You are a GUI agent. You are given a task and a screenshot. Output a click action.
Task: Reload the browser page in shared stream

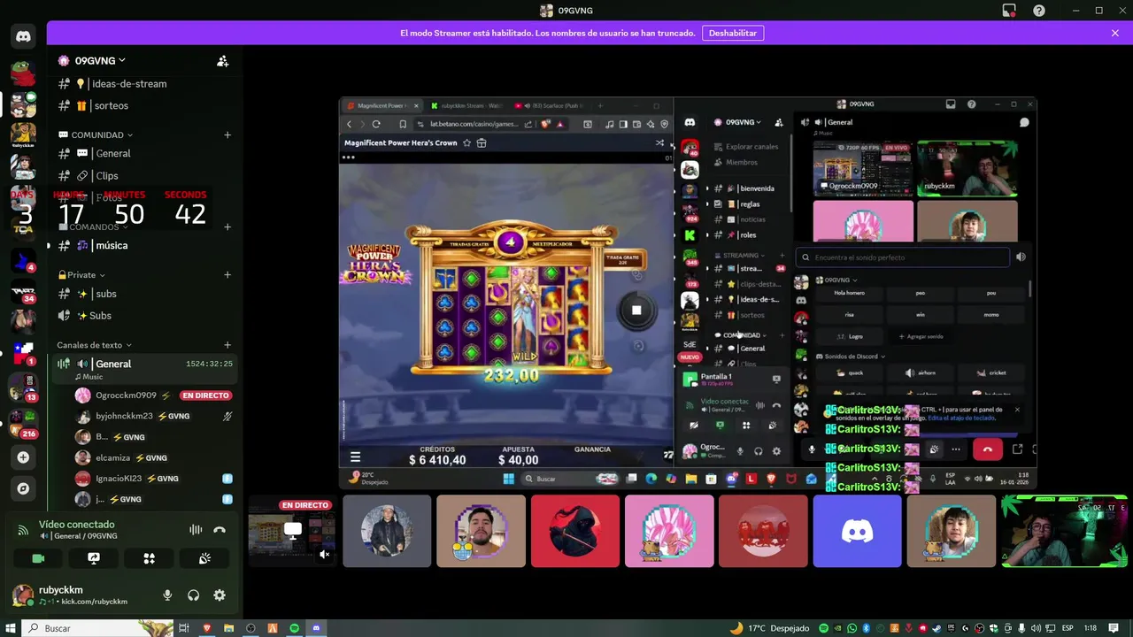(376, 124)
